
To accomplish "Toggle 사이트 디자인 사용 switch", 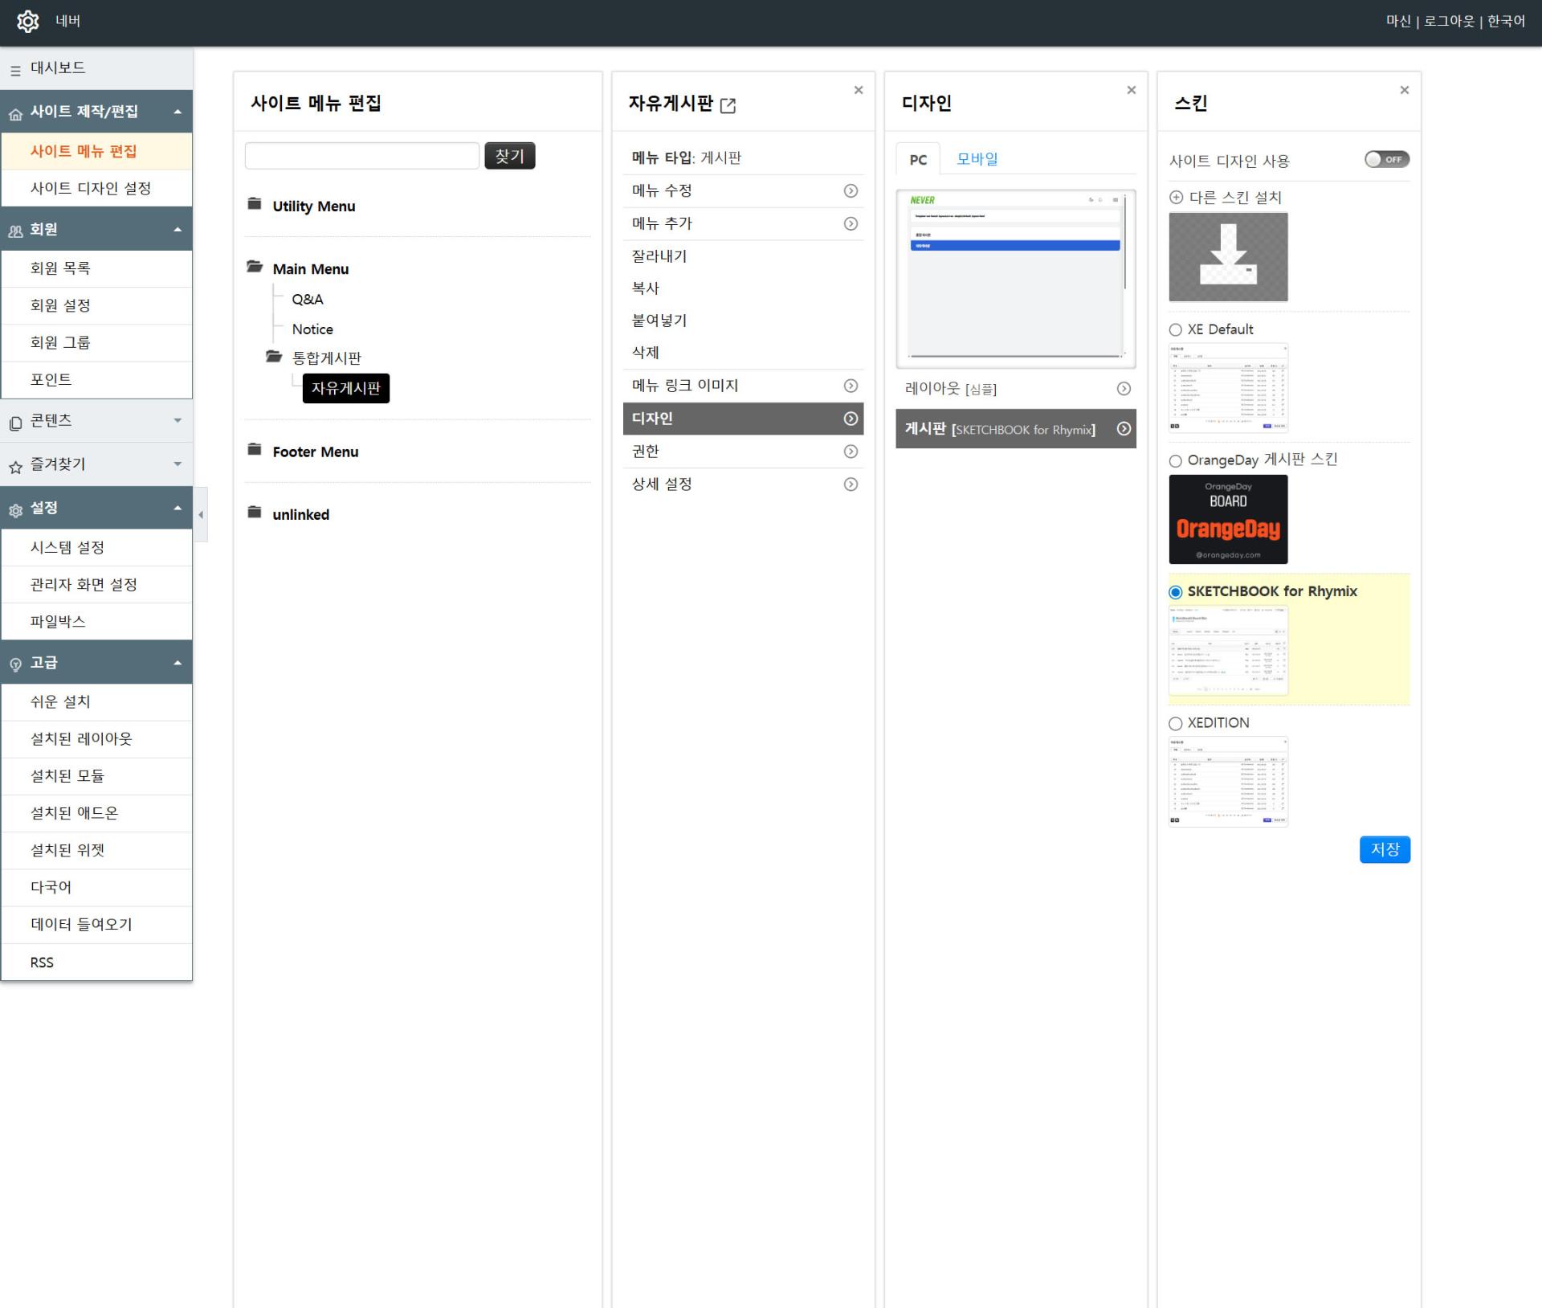I will click(1386, 159).
